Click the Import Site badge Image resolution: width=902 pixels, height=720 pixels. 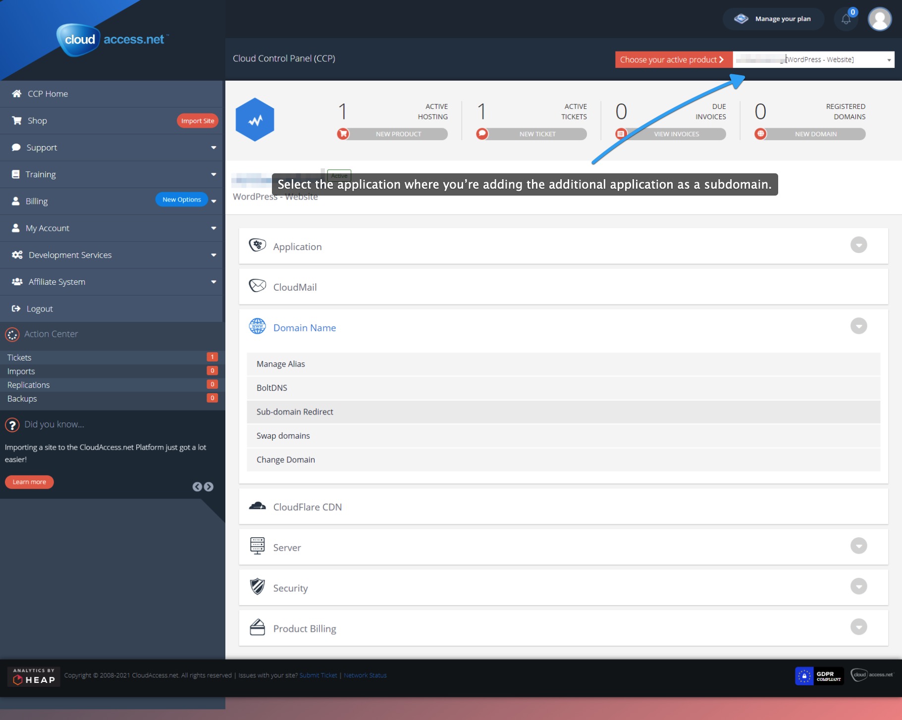pos(198,121)
